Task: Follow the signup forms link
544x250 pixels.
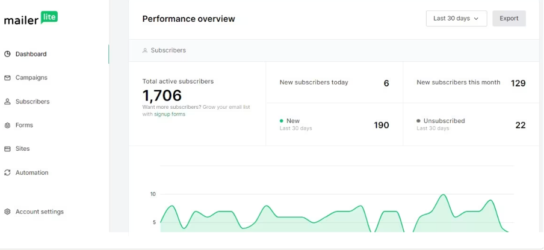Action: (170, 114)
